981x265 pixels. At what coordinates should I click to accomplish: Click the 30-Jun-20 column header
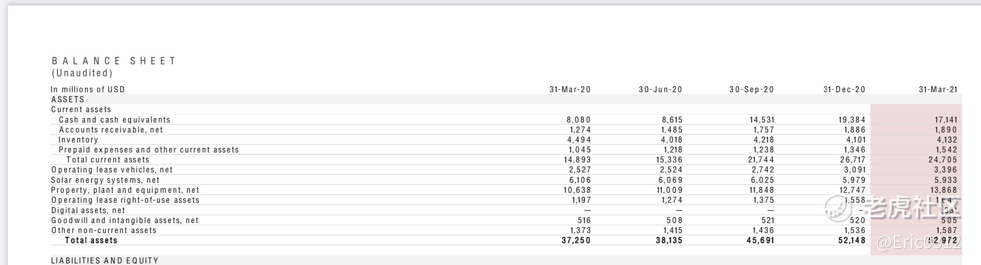point(660,89)
